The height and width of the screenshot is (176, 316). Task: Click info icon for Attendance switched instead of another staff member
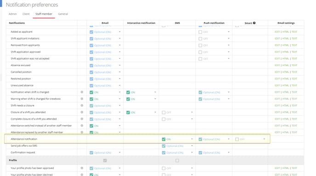(x=82, y=125)
